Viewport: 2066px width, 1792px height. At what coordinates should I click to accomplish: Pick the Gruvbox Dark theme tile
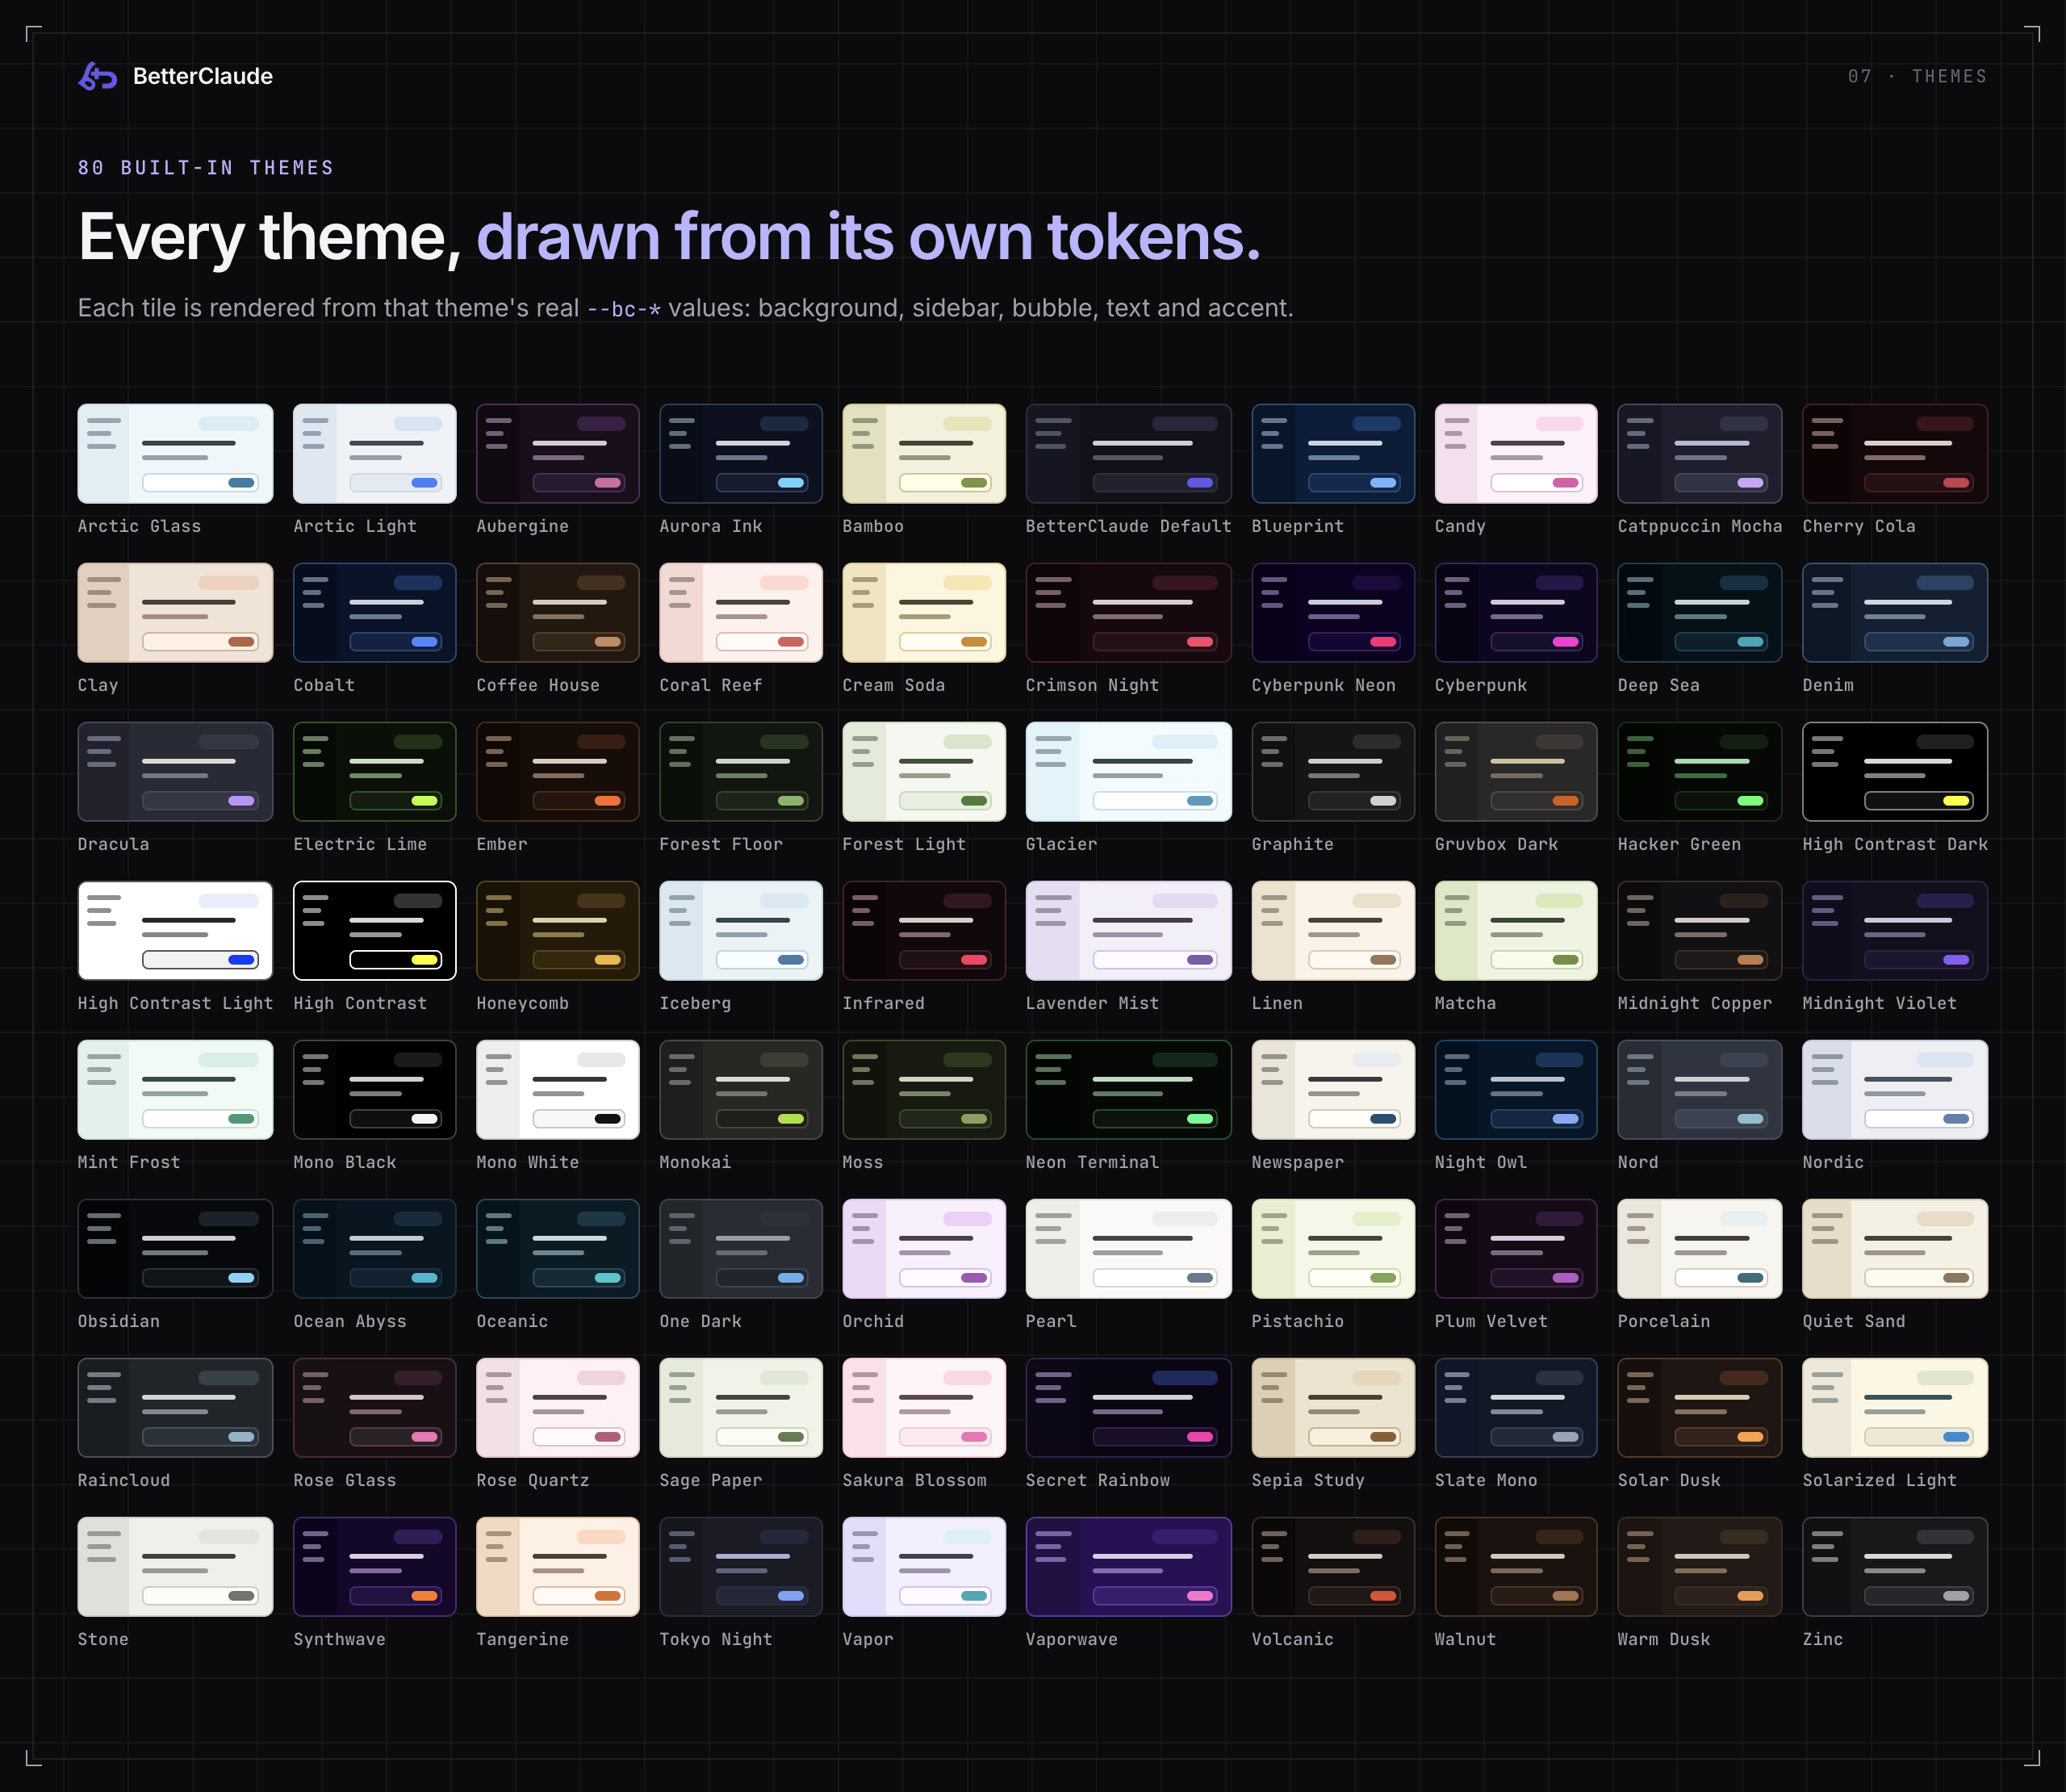[1516, 771]
